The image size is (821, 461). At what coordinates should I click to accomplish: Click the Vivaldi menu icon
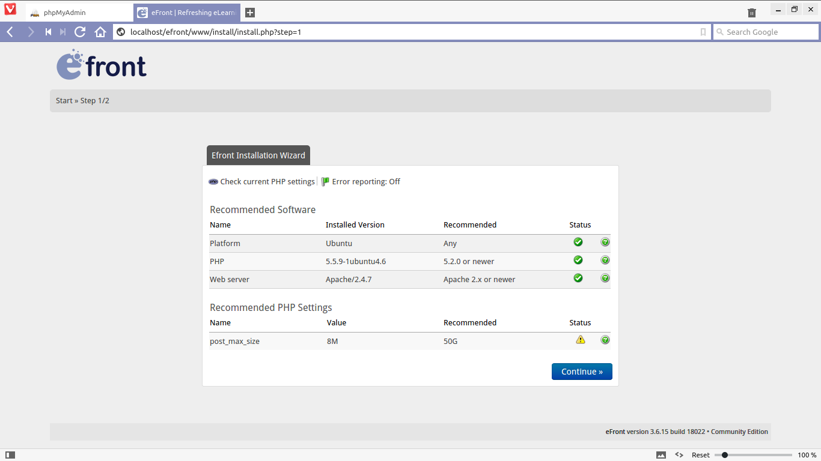coord(10,10)
